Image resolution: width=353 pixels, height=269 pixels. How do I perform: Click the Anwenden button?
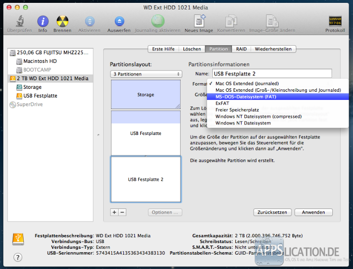(313, 212)
